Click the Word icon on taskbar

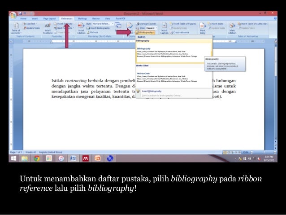[x=74, y=158]
